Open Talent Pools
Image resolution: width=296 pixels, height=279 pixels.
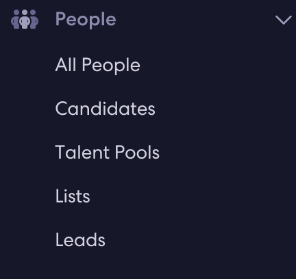click(108, 152)
